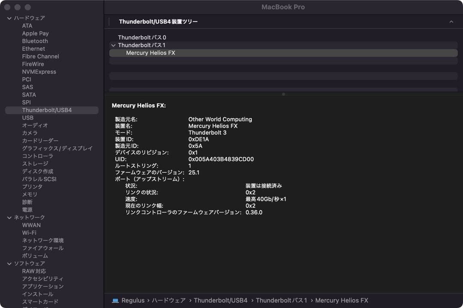Select Bluetooth in the sidebar
The height and width of the screenshot is (308, 463).
35,41
